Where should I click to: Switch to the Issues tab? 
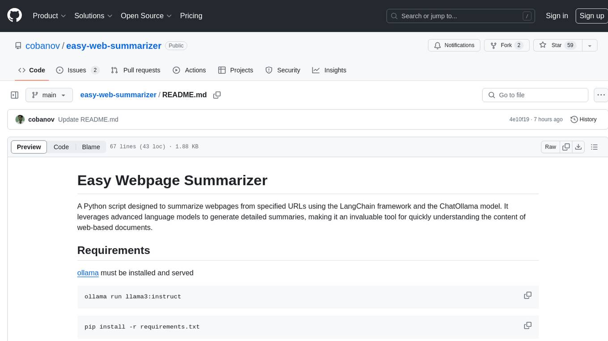pos(77,70)
